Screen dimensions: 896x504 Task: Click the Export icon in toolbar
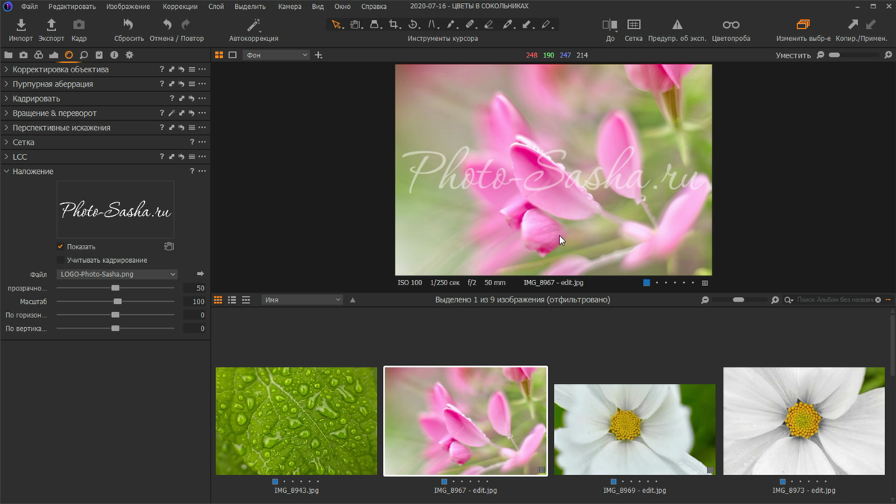click(52, 25)
